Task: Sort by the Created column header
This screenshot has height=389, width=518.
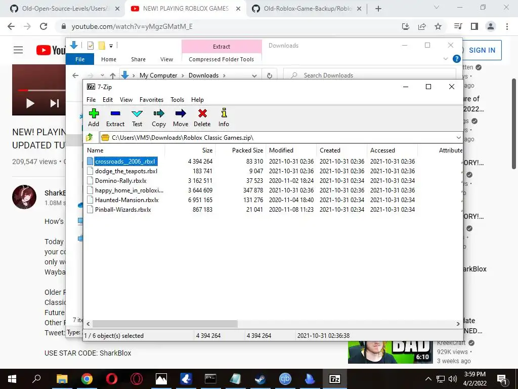Action: pyautogui.click(x=341, y=150)
